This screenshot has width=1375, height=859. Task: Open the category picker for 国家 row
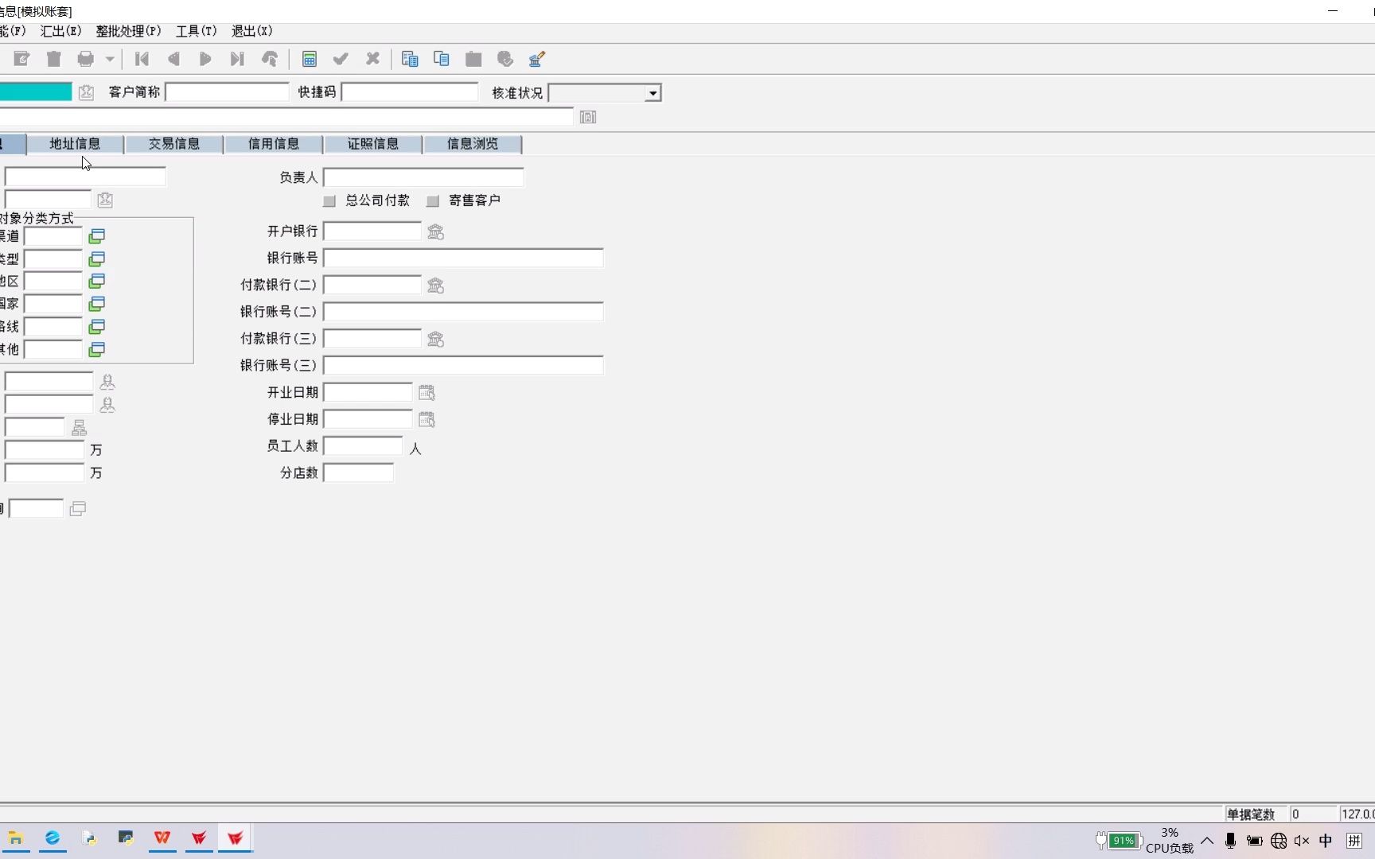coord(97,304)
